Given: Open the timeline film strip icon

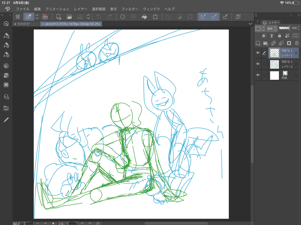Looking at the screenshot, I should pyautogui.click(x=6, y=85).
